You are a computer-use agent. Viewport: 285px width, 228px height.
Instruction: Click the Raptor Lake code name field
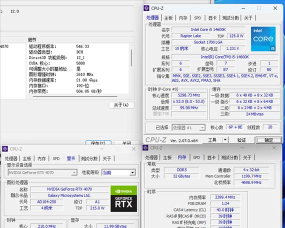(x=190, y=36)
